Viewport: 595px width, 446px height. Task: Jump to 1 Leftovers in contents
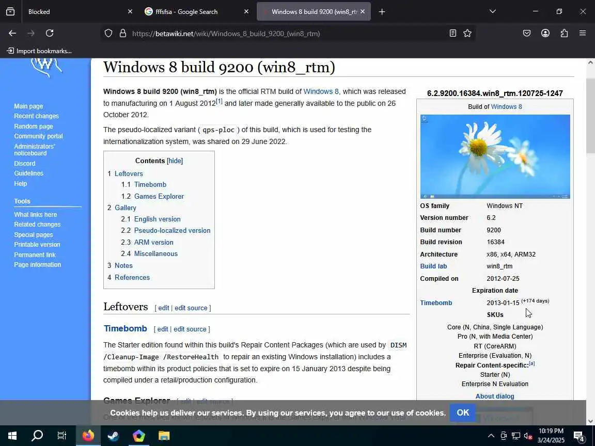coord(125,173)
